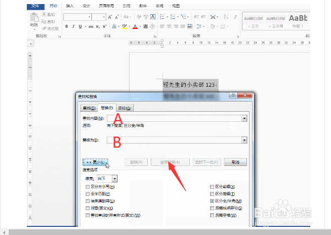The image size is (331, 235).
Task: Apply the red font color
Action: (135, 26)
